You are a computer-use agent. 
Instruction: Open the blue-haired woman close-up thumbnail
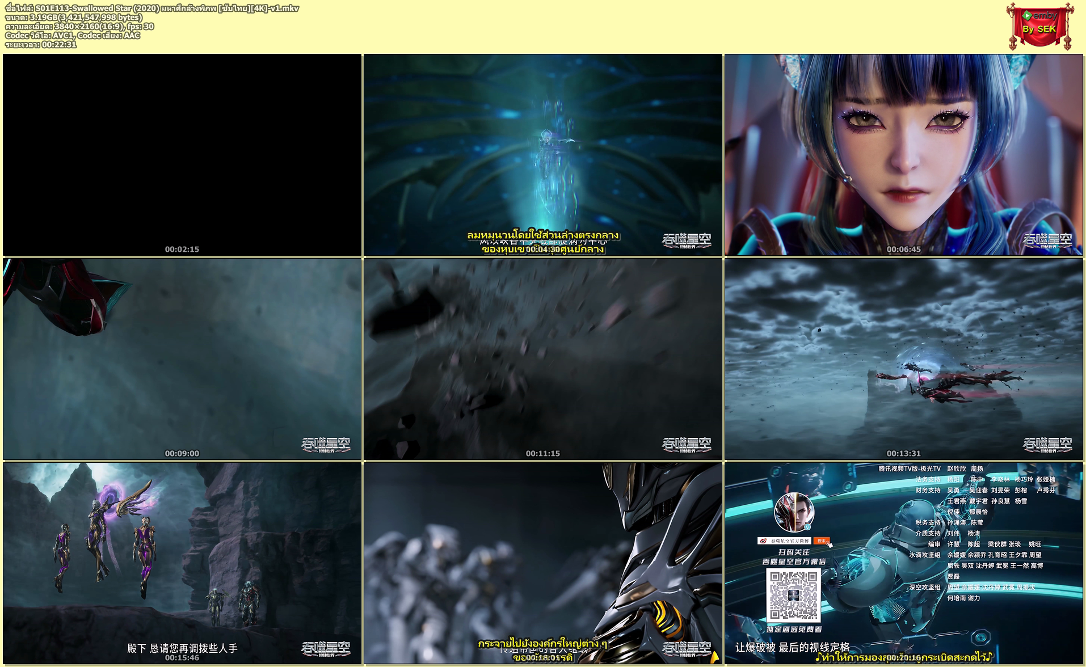coord(904,155)
